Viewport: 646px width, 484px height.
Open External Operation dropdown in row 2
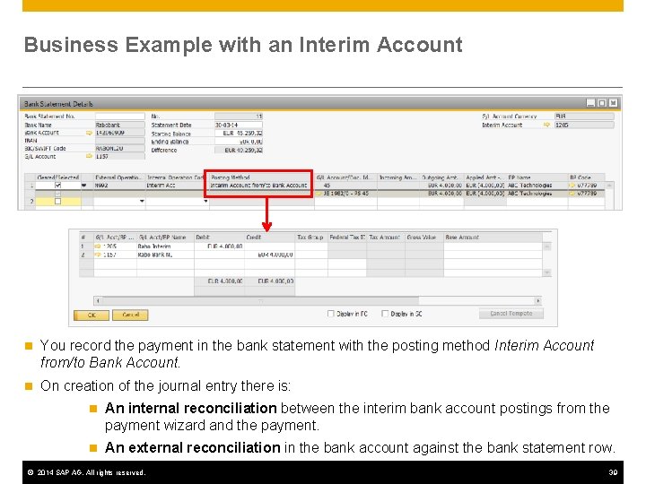142,202
